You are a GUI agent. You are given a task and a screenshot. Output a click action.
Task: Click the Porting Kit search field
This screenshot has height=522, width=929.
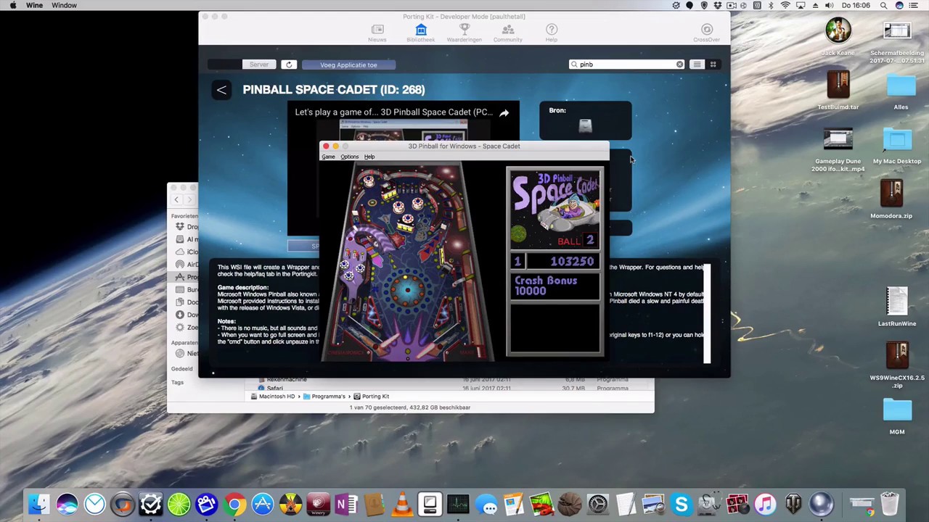(x=626, y=65)
